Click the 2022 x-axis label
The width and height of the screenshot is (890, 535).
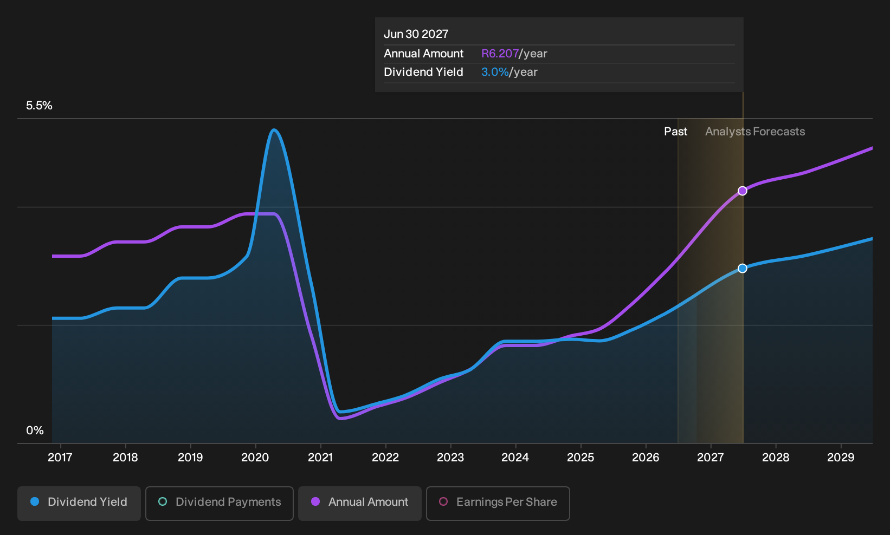385,458
